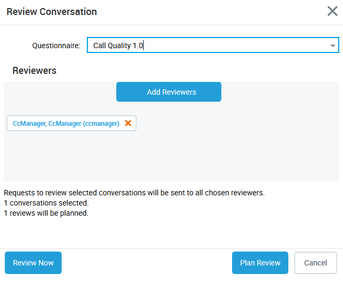Click empty panel area right of Add Reviewers
The image size is (343, 281).
tap(279, 92)
